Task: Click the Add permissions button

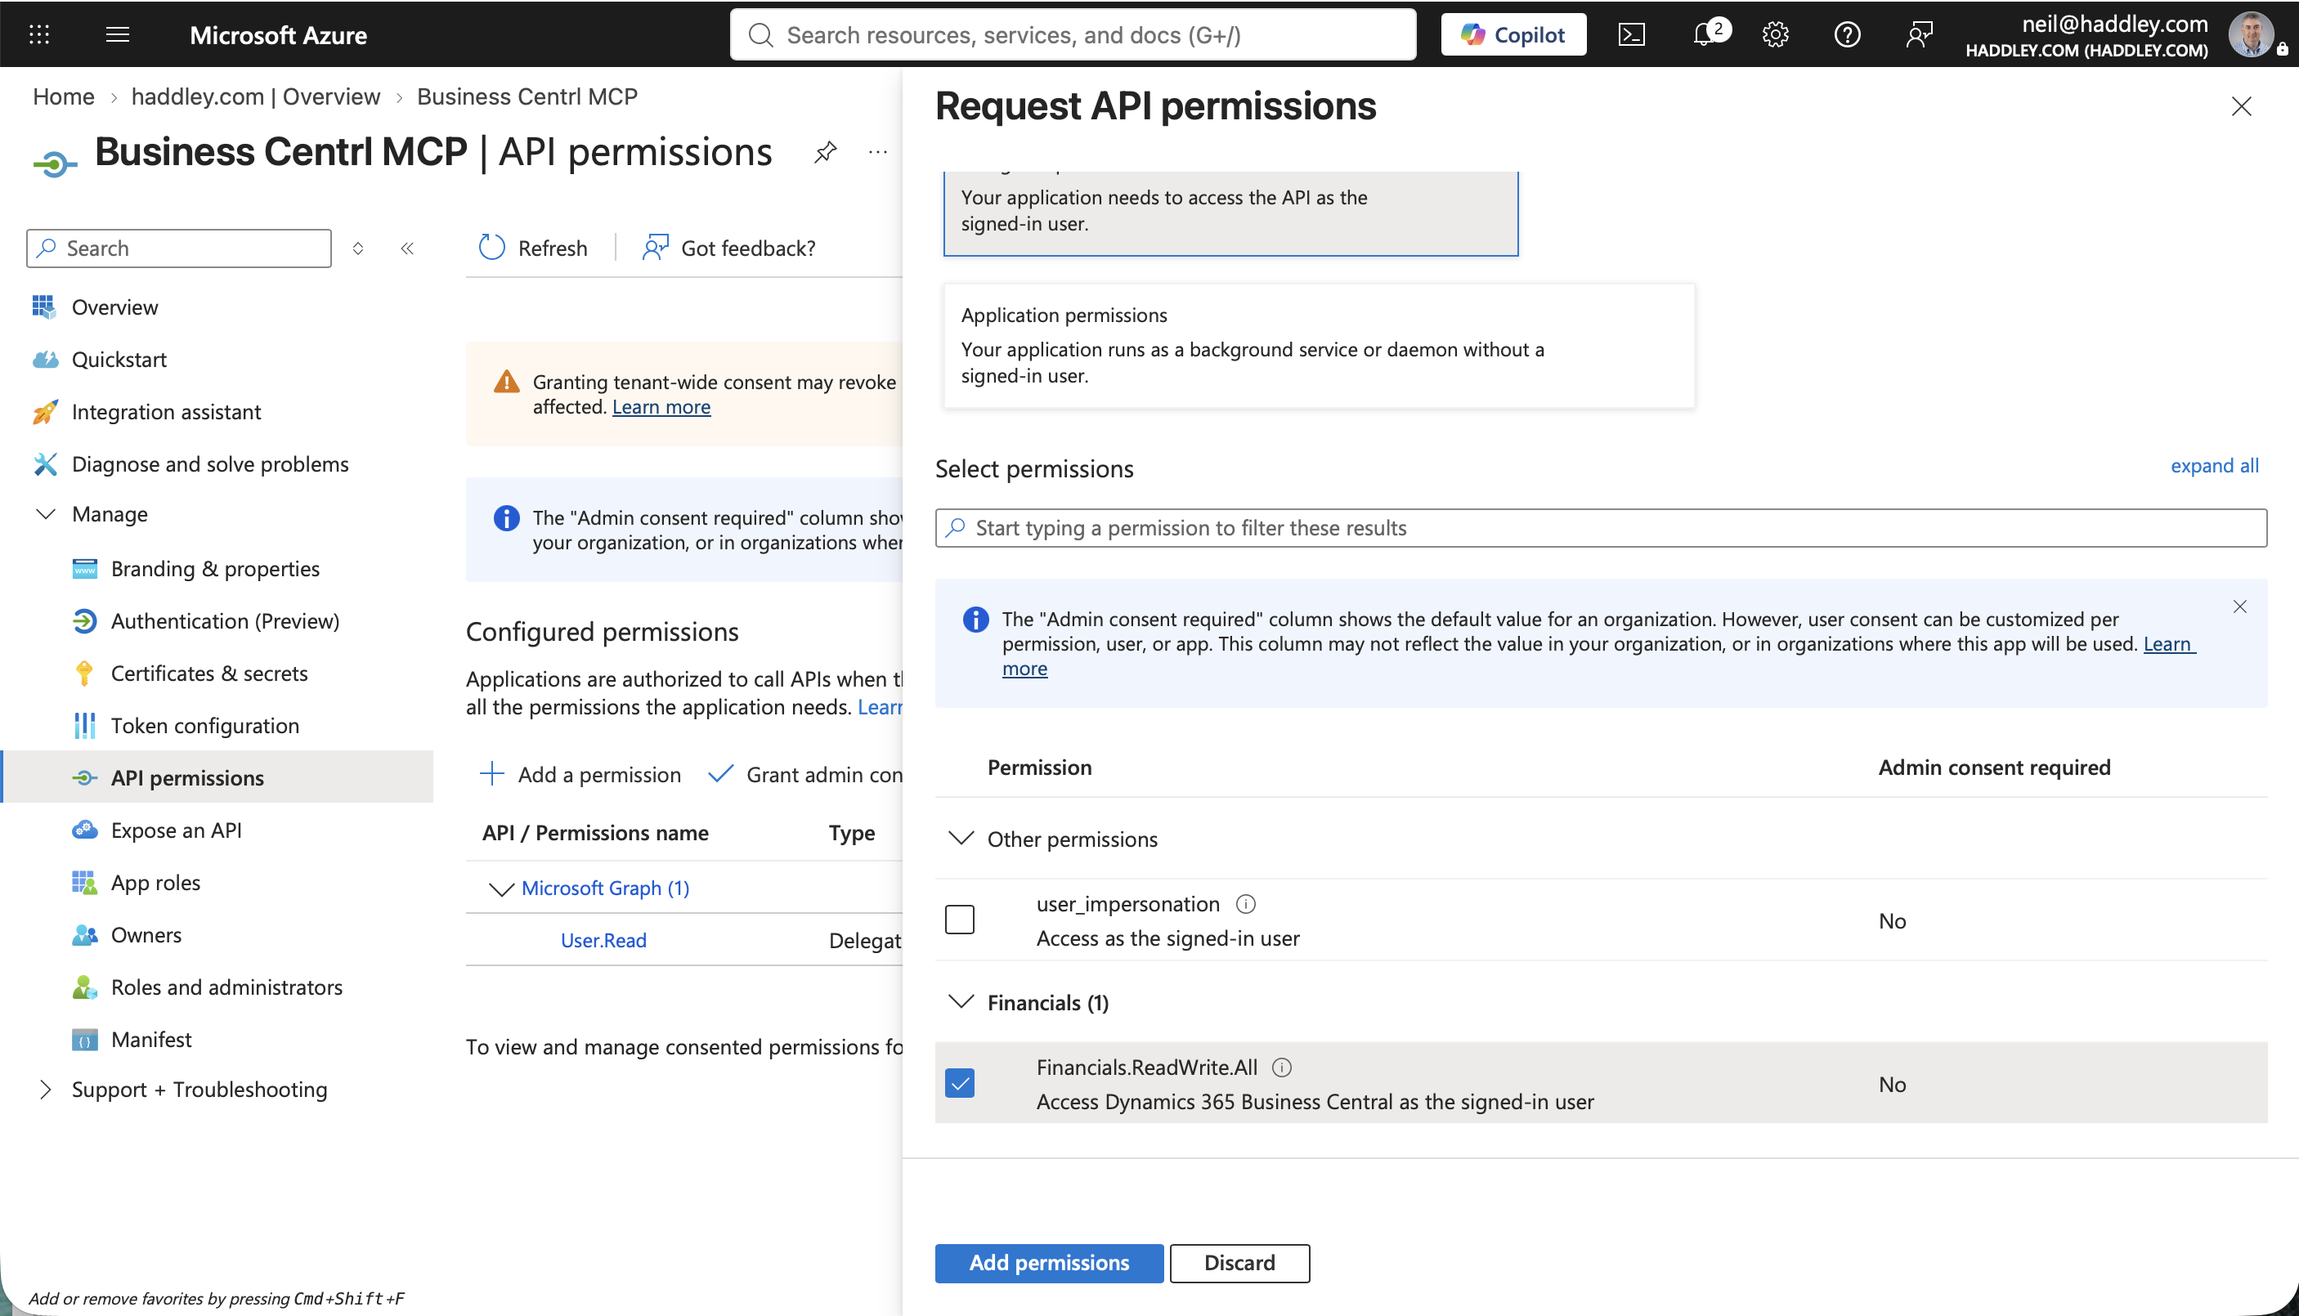Action: coord(1049,1264)
